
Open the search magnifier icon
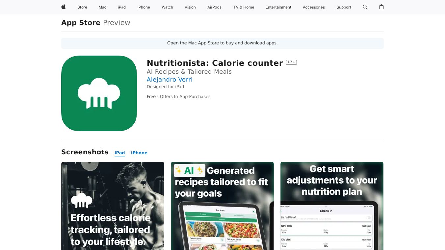[x=365, y=7]
